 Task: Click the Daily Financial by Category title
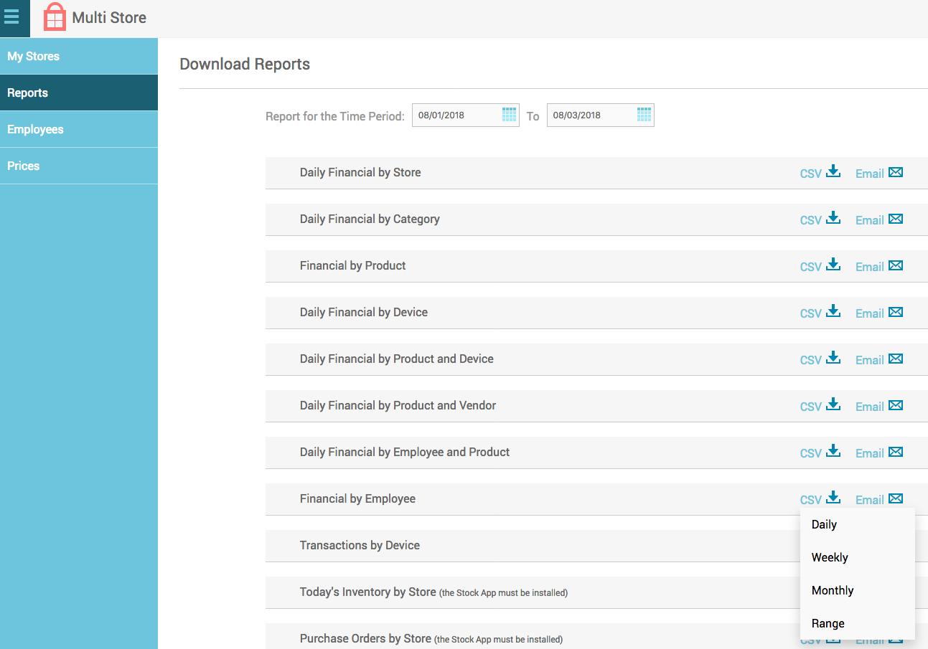(370, 219)
